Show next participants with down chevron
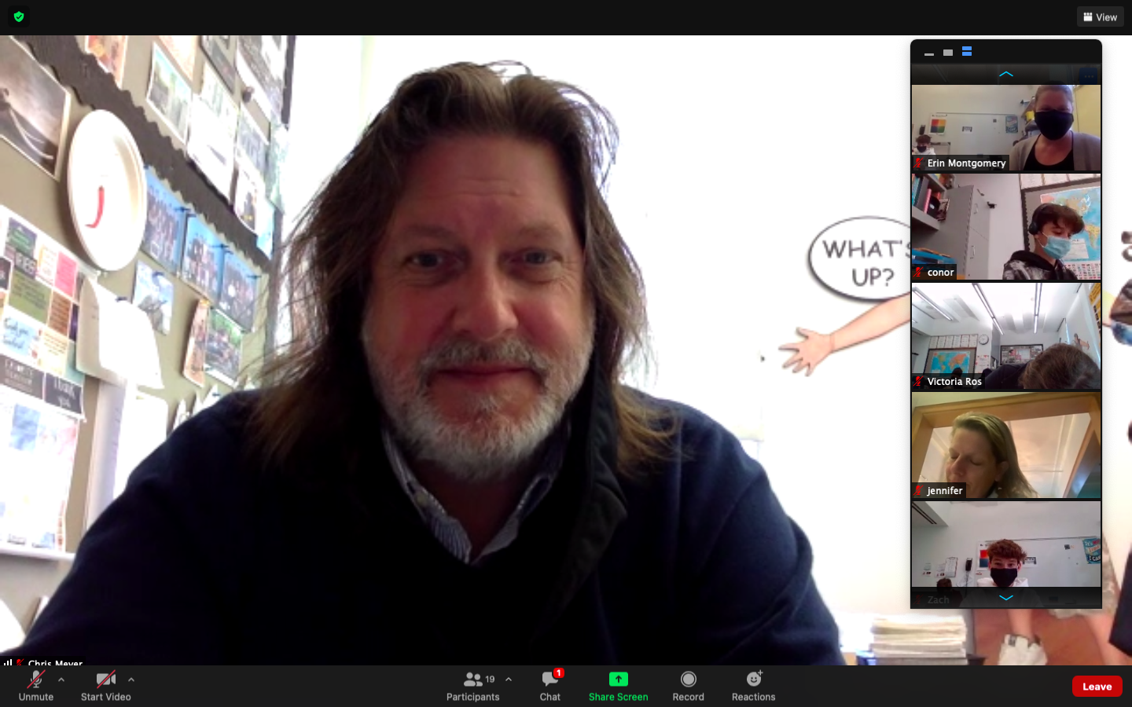 click(1006, 598)
